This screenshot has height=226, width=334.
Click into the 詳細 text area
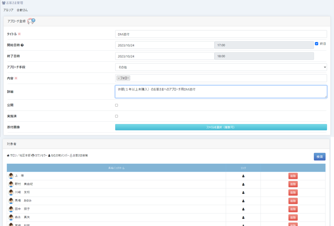[221, 92]
